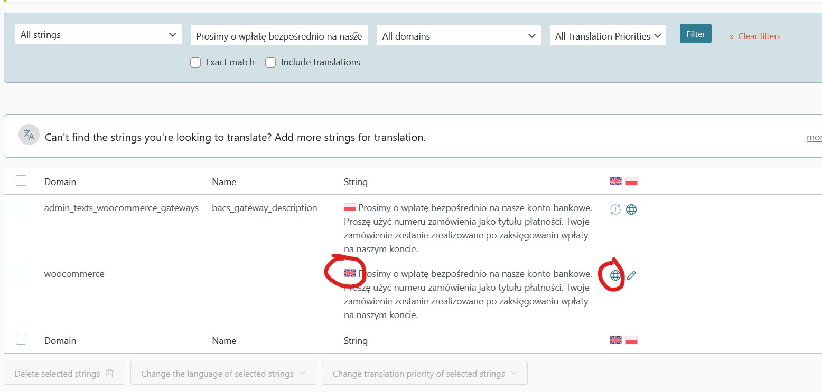Click trash icon on Delete selected strings
Screen dimensions: 822x392
point(109,374)
